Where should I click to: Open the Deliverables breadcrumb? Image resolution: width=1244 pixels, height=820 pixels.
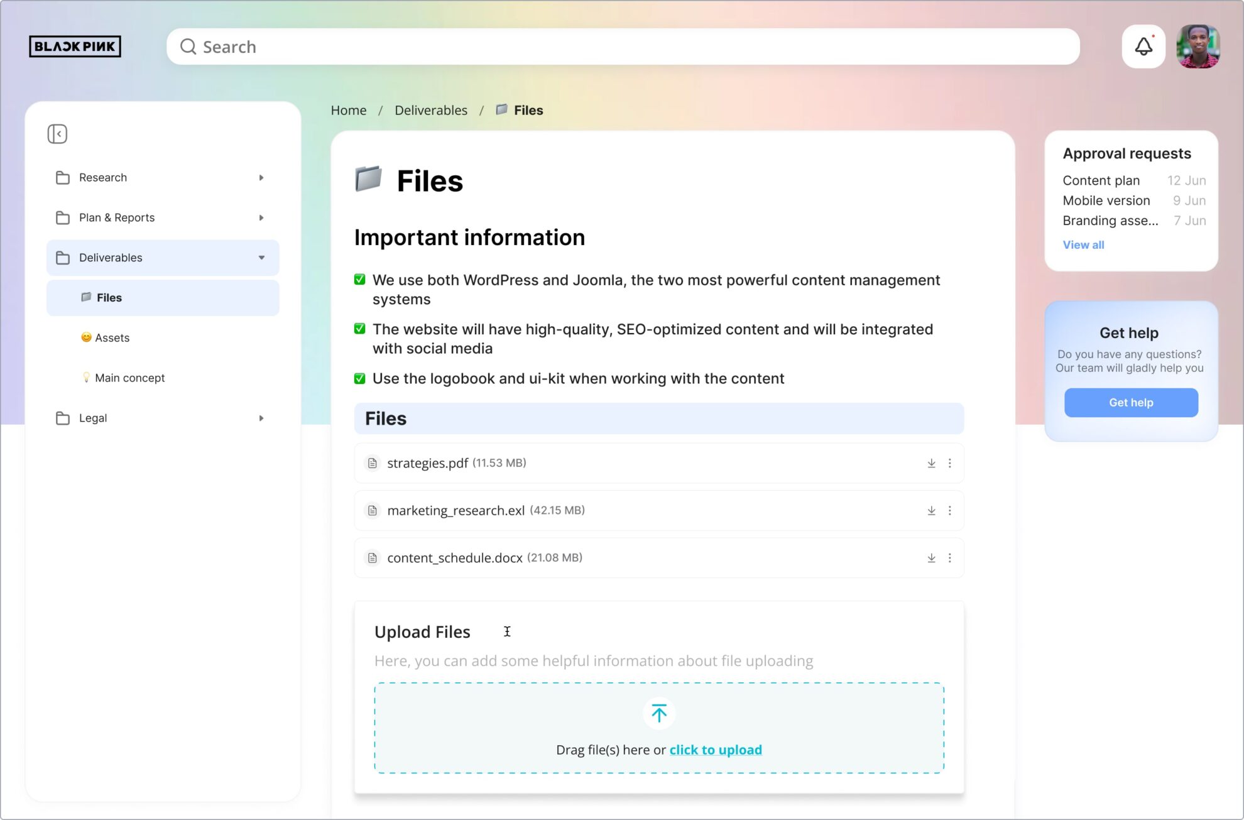coord(431,110)
